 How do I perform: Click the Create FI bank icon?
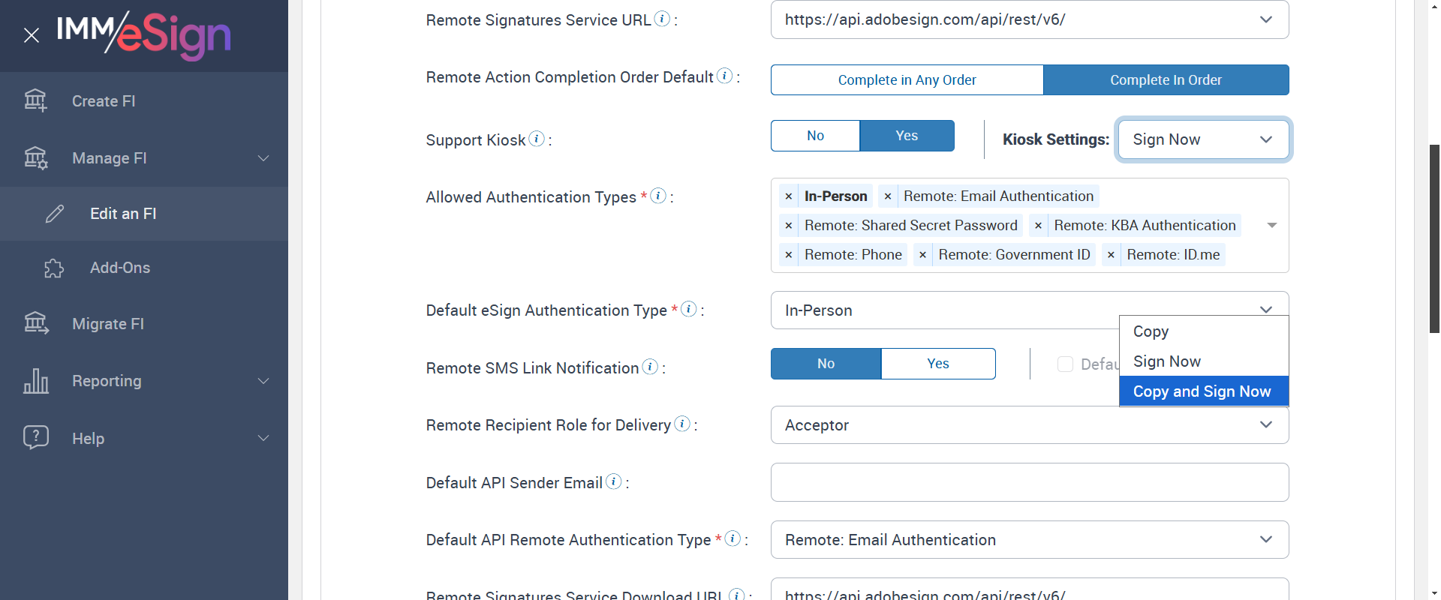[x=35, y=100]
